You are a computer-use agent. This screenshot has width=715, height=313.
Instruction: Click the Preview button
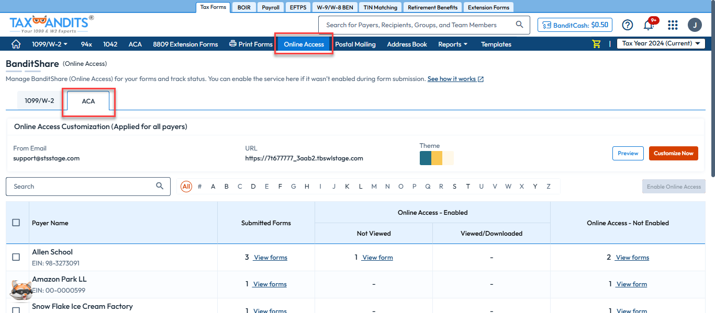click(x=628, y=153)
